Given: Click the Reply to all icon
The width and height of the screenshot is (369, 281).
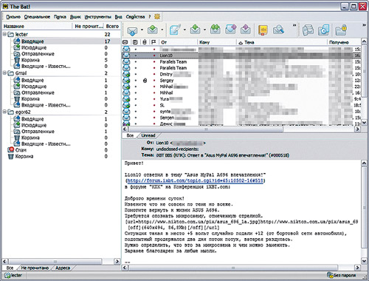Looking at the screenshot, I should [215, 30].
